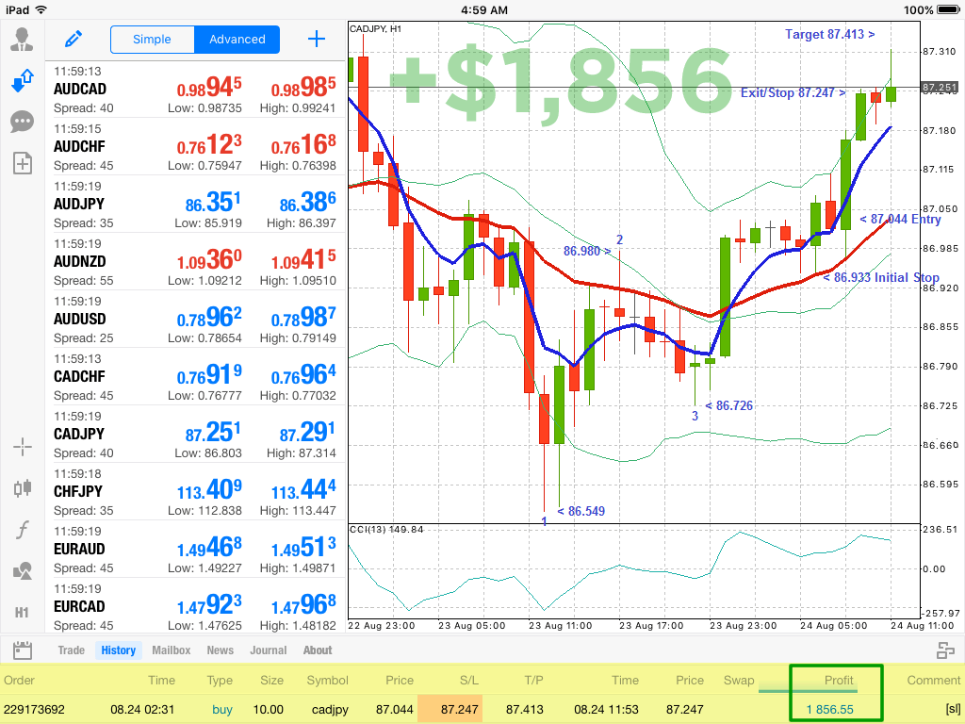
Task: Tap the [sl] comment cell
Action: pos(953,709)
